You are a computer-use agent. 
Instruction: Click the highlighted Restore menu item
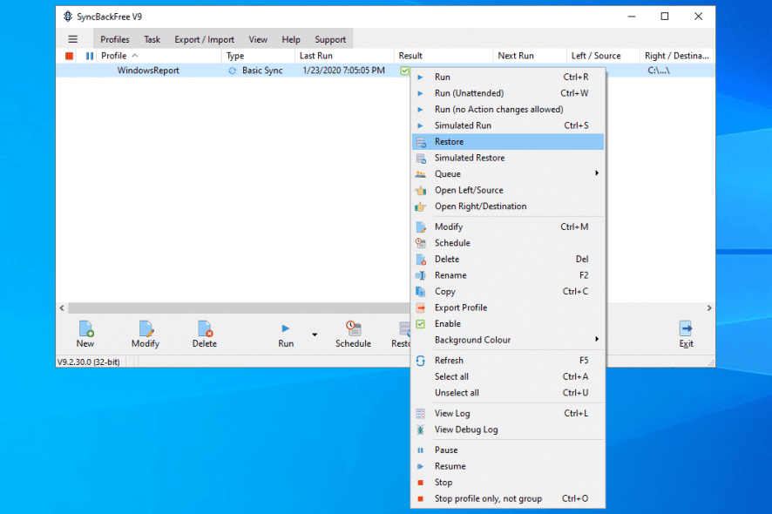(x=508, y=142)
